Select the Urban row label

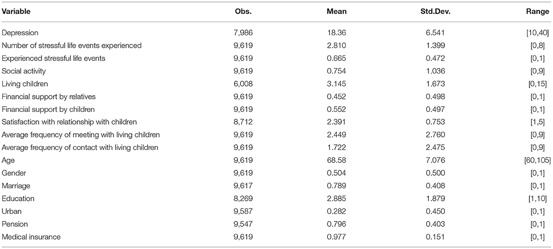tap(12, 211)
